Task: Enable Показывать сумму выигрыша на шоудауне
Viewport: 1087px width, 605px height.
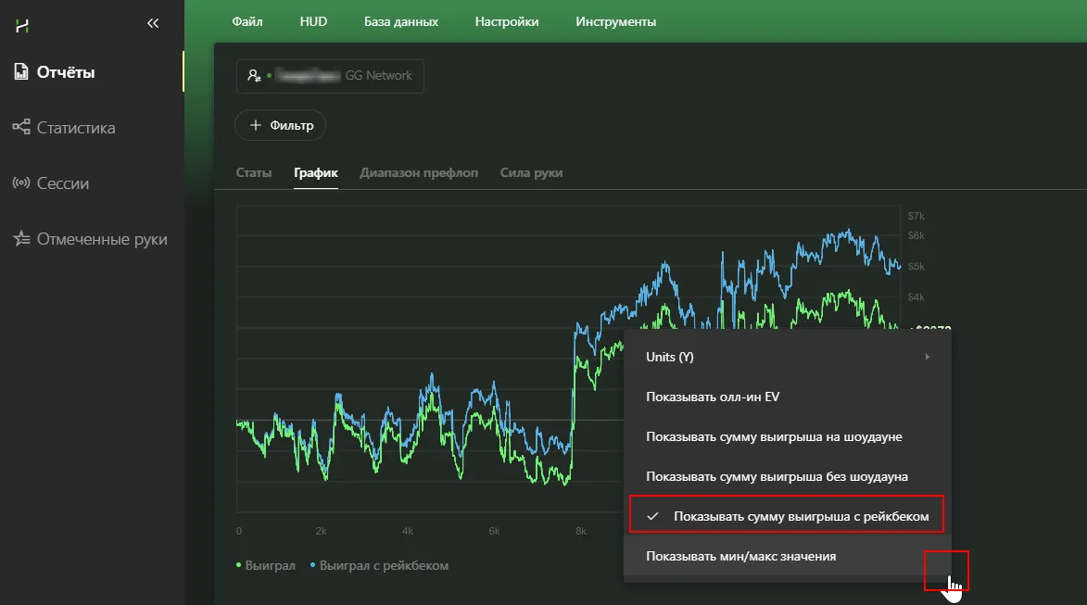Action: coord(774,436)
